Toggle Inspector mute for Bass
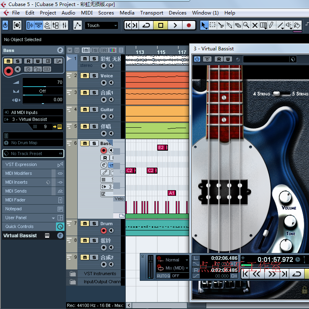Image resolution: width=309 pixels, height=309 pixels. pos(8,61)
